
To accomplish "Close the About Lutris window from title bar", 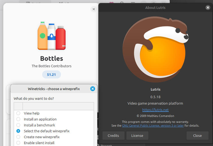I will pos(208,8).
